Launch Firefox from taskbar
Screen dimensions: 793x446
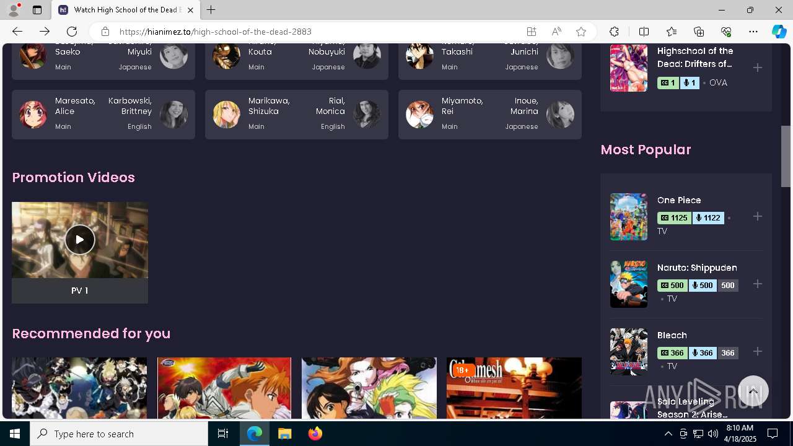315,434
